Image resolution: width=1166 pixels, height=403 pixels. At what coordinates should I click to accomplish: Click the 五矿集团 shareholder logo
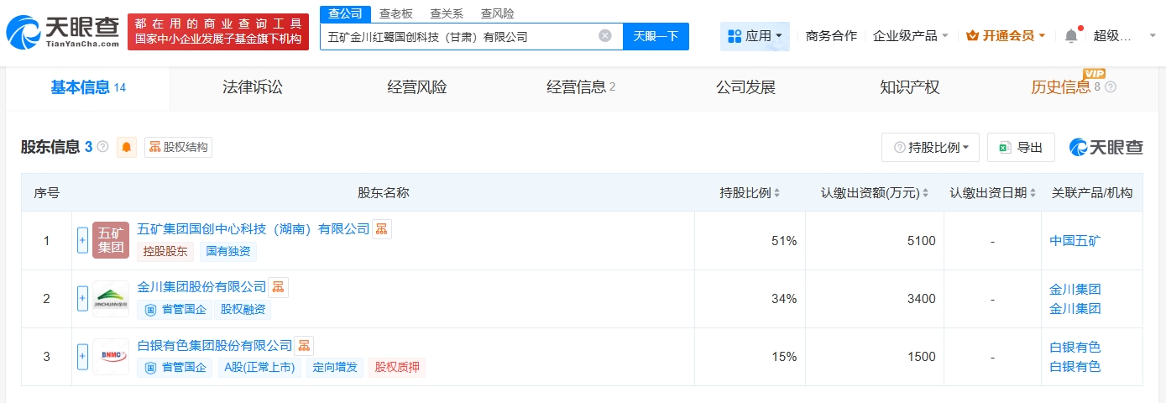pos(111,240)
